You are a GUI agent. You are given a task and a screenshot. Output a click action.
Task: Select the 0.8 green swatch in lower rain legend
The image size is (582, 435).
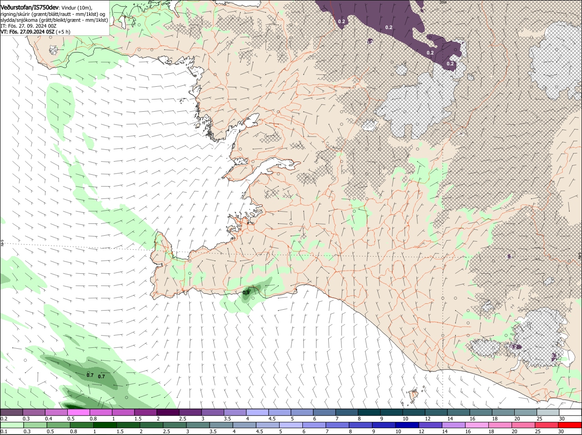click(x=81, y=425)
